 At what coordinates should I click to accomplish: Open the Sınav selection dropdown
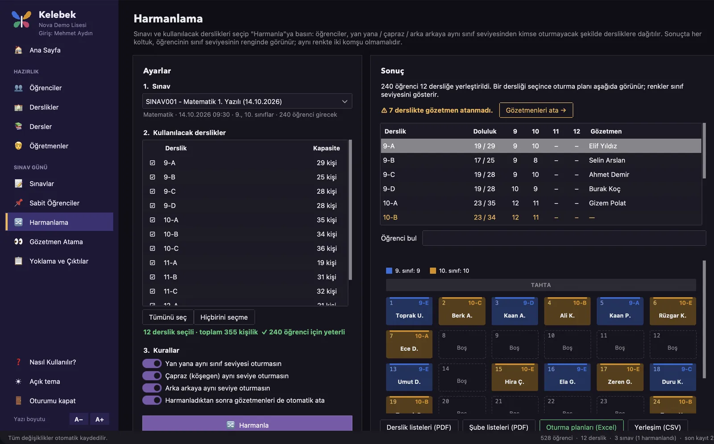[x=247, y=101]
